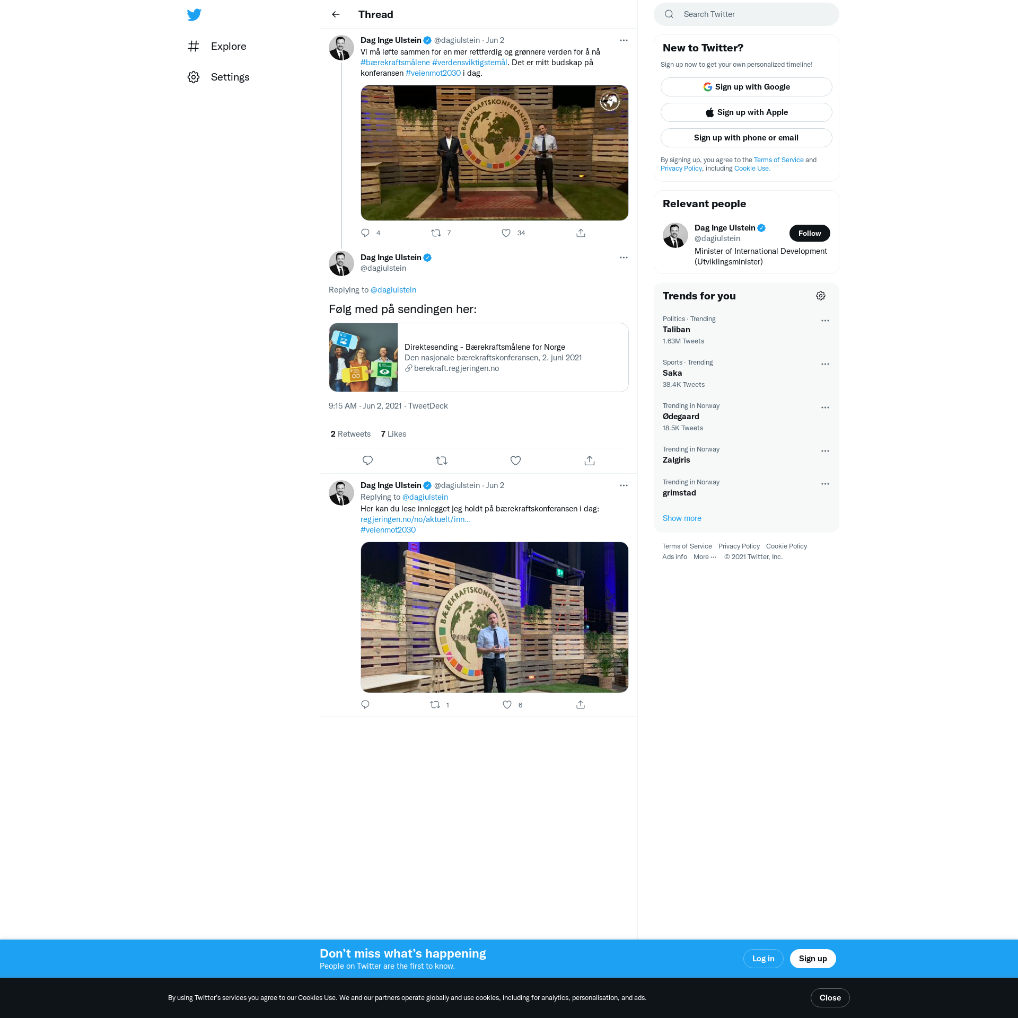The height and width of the screenshot is (1018, 1018).
Task: Follow Dag Inge Ulstein
Action: pyautogui.click(x=810, y=233)
